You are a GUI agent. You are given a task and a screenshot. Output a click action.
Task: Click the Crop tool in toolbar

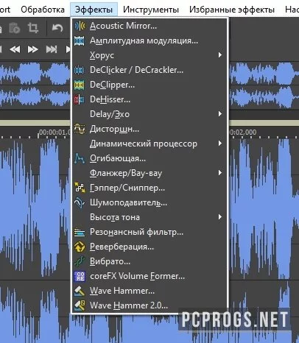pos(33,28)
